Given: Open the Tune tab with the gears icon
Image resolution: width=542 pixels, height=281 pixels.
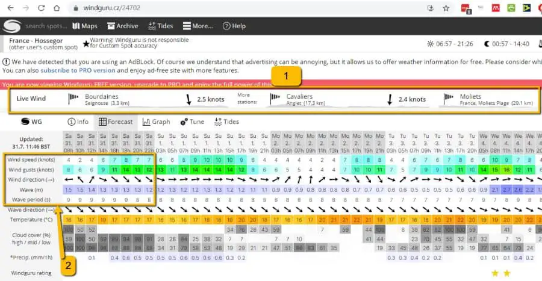Looking at the screenshot, I should coord(192,122).
